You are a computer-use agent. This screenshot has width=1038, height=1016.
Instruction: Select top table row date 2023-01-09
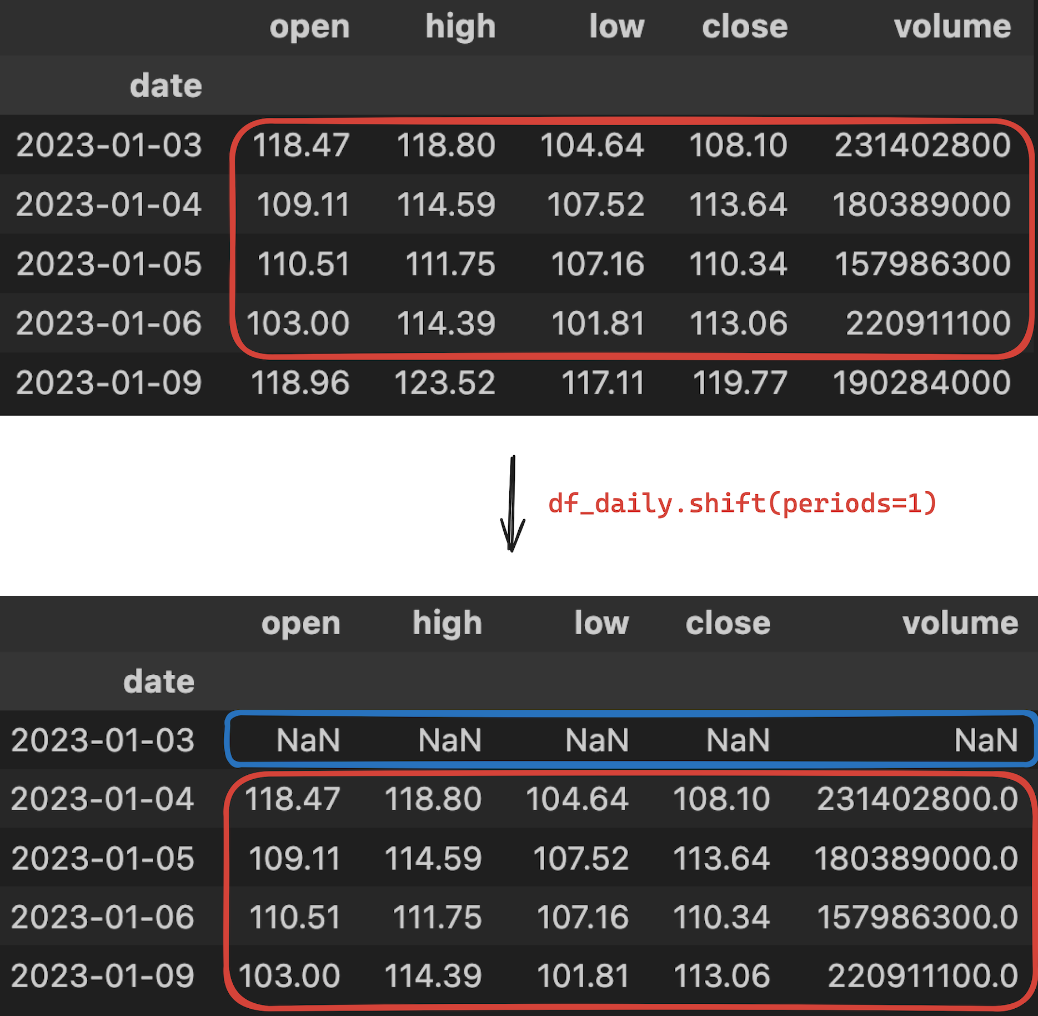tap(109, 382)
